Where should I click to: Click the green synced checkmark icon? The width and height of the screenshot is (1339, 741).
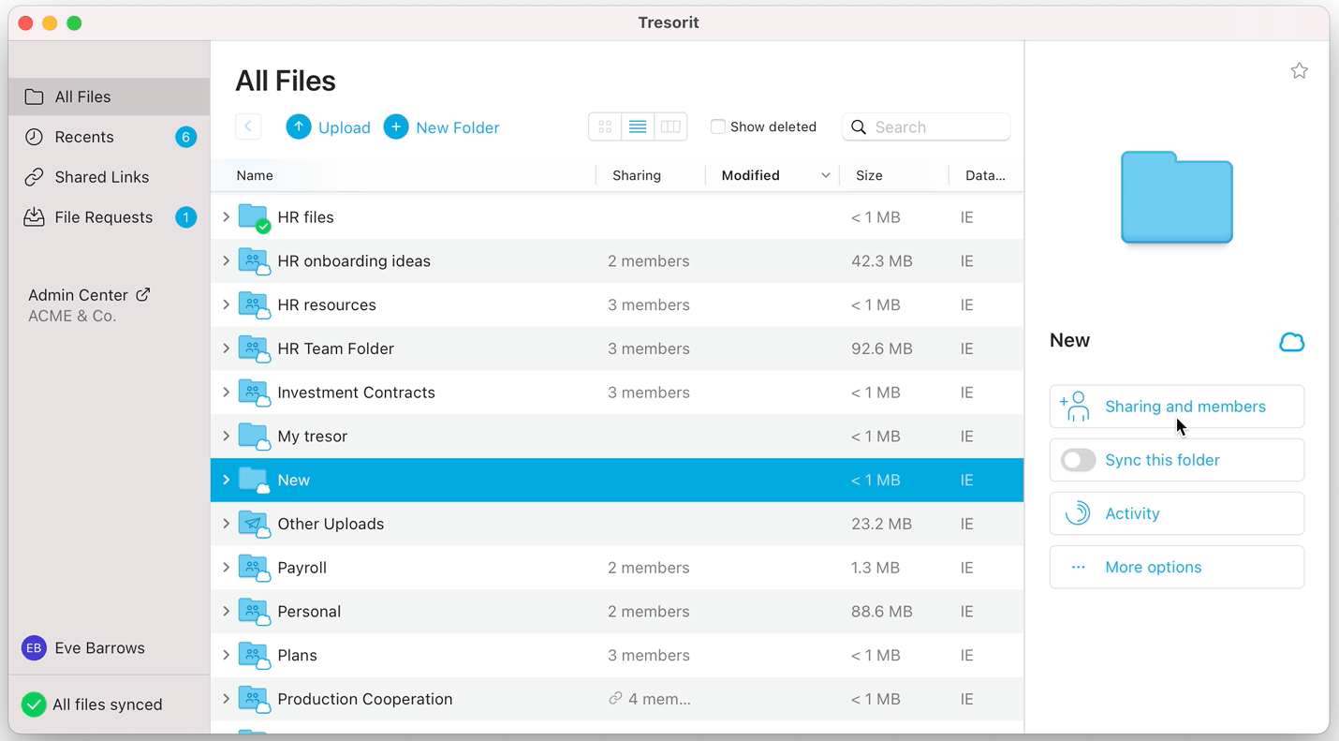34,704
